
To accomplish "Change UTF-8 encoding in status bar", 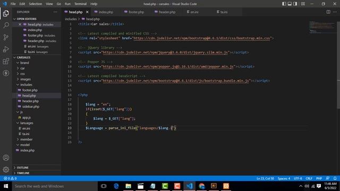I will point(297,178).
